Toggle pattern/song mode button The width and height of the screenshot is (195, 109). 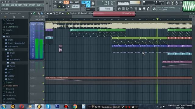click(55, 6)
